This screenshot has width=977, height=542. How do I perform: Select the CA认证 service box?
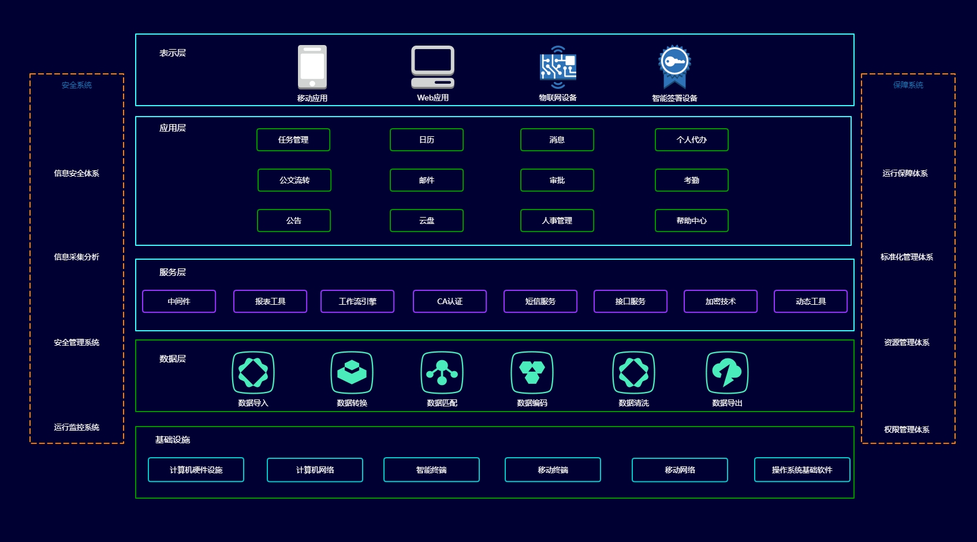tap(450, 301)
